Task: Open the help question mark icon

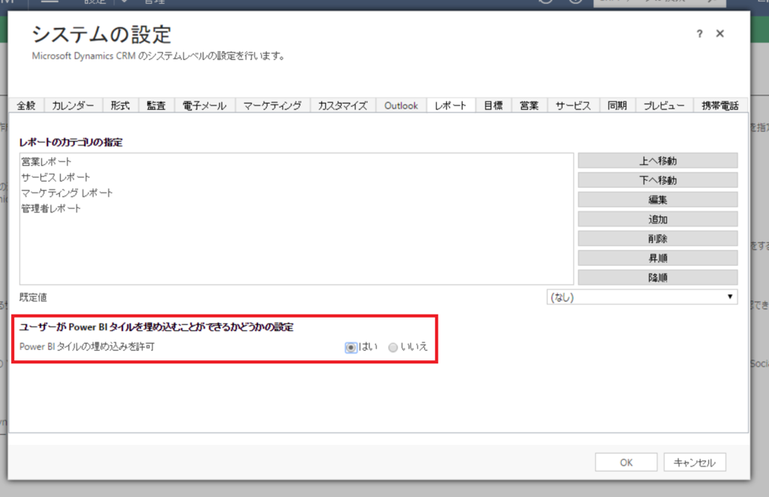Action: pyautogui.click(x=699, y=34)
